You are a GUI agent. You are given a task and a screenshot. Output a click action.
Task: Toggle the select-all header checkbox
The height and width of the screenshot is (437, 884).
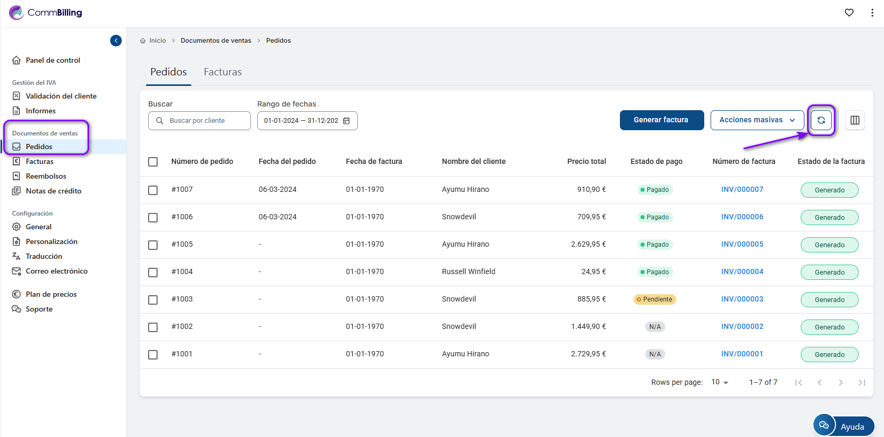(x=153, y=162)
